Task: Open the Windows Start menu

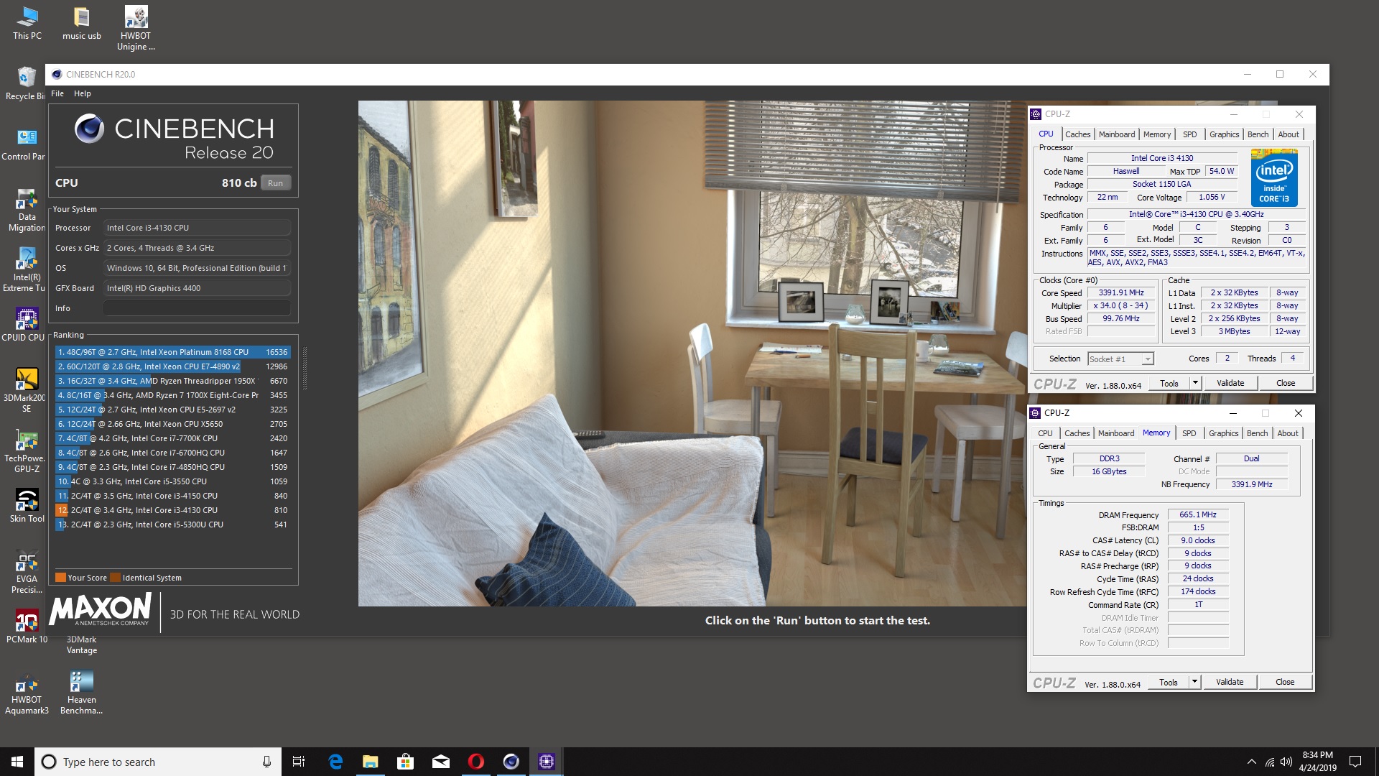Action: coord(17,762)
